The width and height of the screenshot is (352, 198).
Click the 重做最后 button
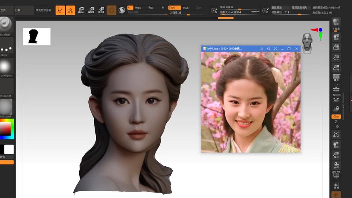(280, 8)
